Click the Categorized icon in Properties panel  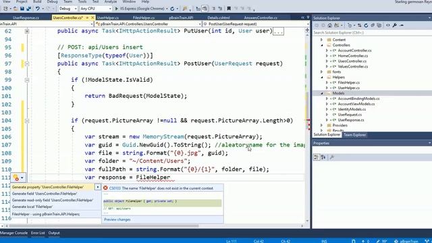pyautogui.click(x=317, y=157)
